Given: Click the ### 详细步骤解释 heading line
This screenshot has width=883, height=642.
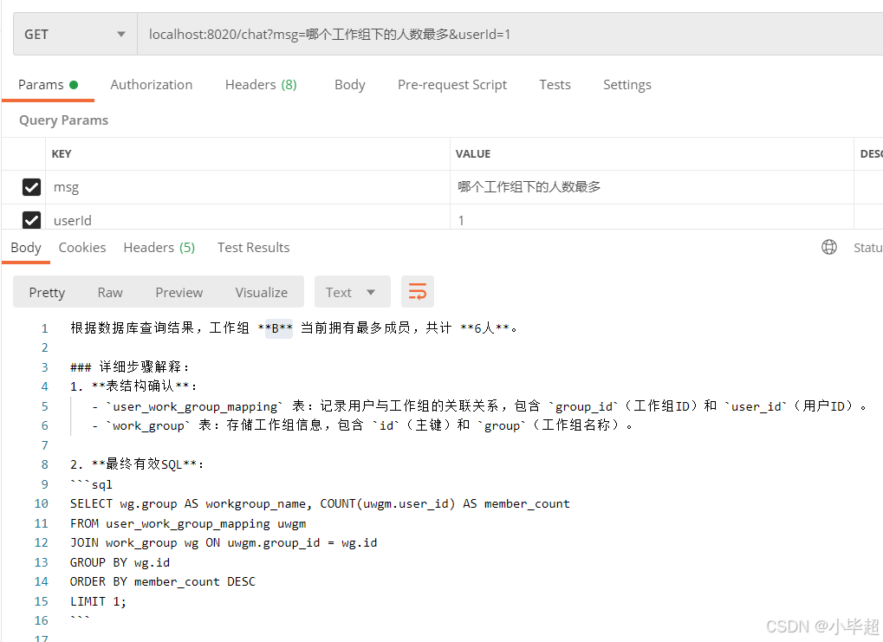Looking at the screenshot, I should 129,367.
